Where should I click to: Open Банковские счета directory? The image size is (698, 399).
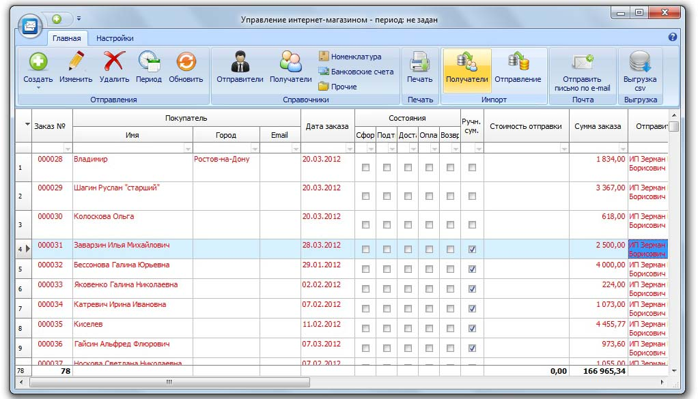362,72
